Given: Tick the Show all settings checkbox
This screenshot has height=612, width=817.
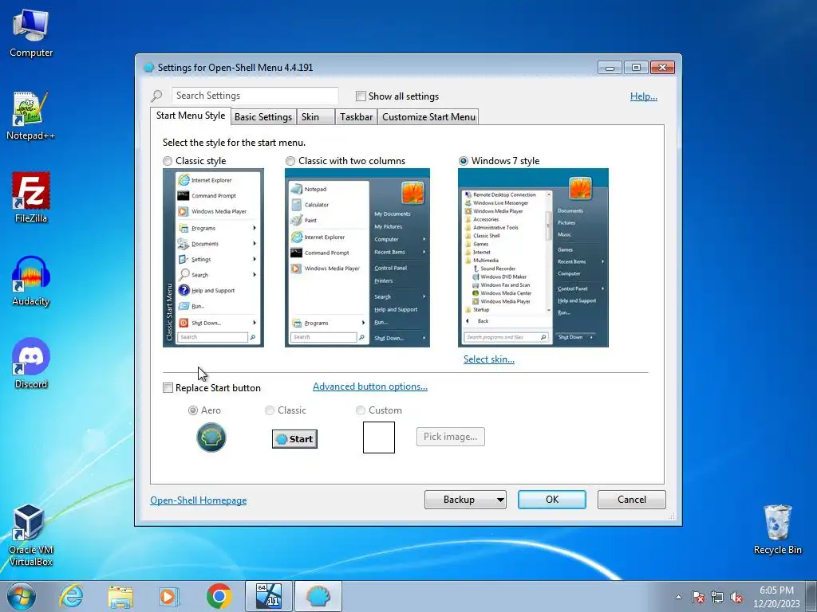Looking at the screenshot, I should tap(361, 96).
